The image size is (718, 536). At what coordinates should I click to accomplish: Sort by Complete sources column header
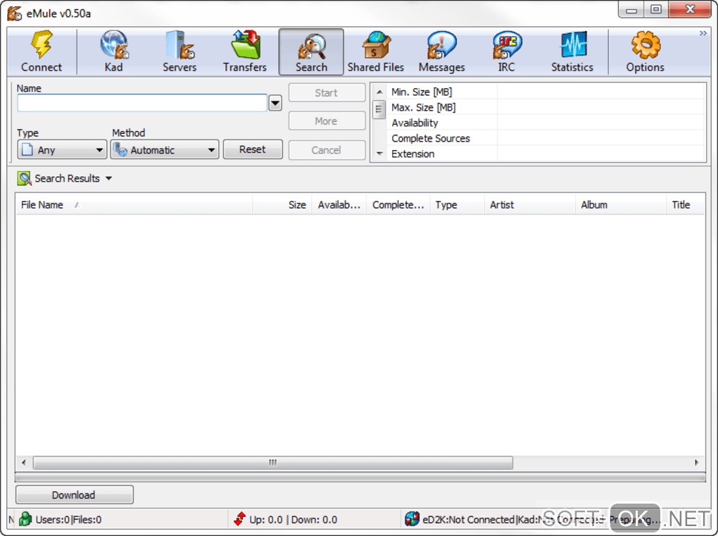point(398,205)
